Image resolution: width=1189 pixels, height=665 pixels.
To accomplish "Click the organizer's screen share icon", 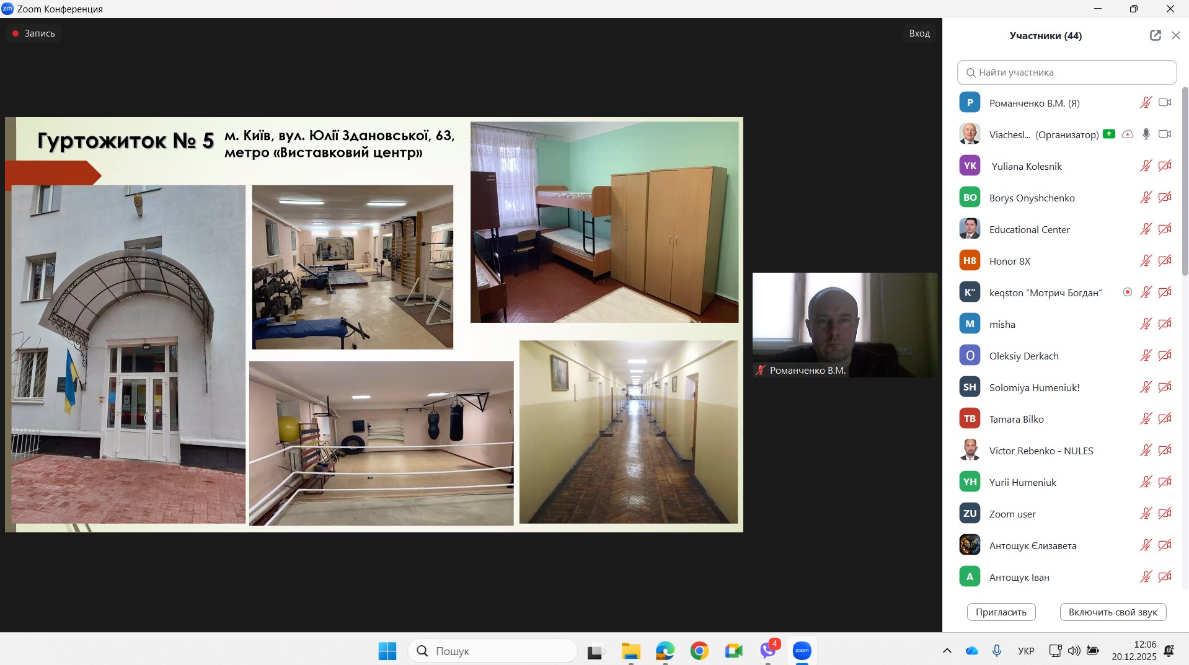I will point(1109,134).
